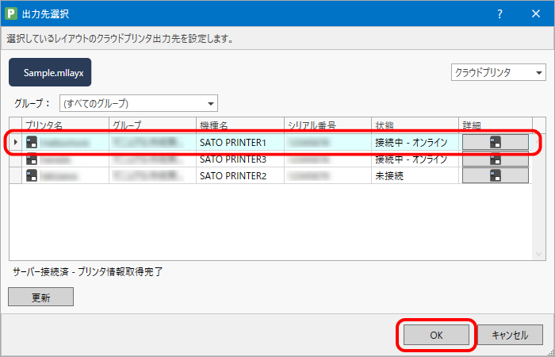Click the list scrollbar down arrow
555x357 pixels.
[x=538, y=254]
